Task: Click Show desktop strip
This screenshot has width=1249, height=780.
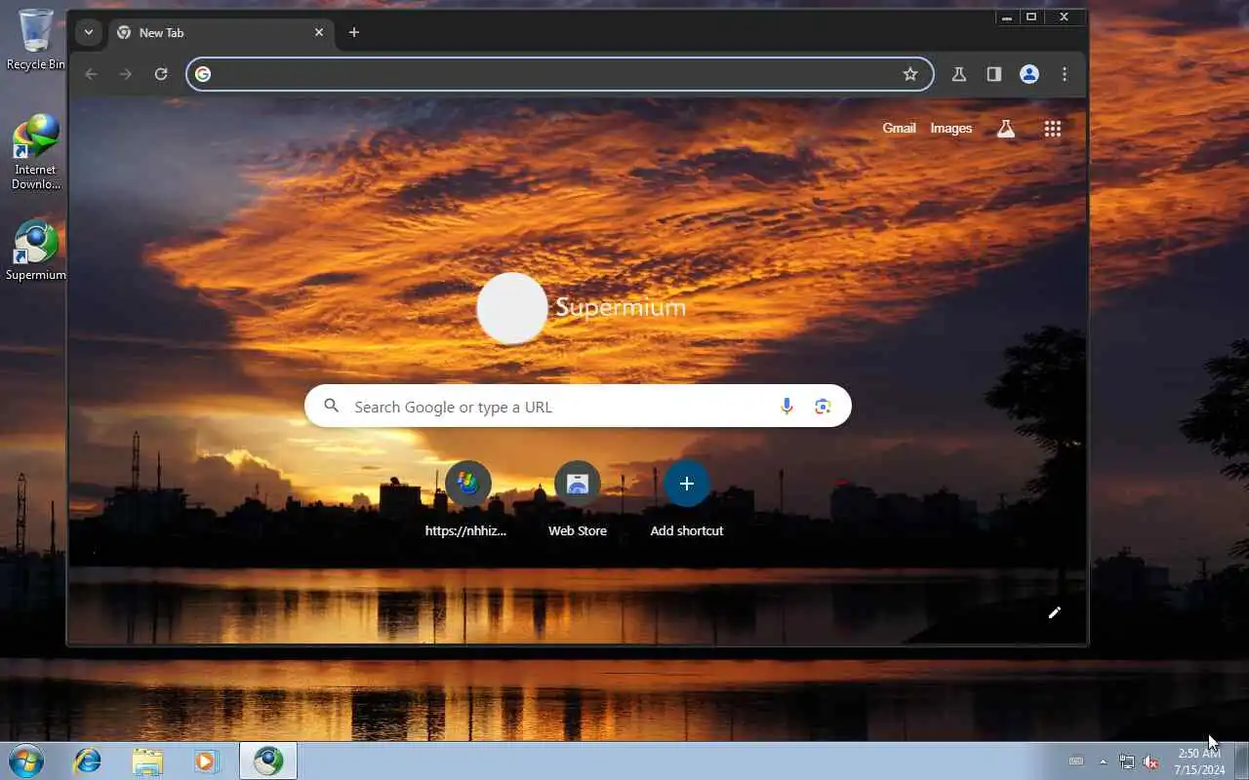Action: 1241,761
